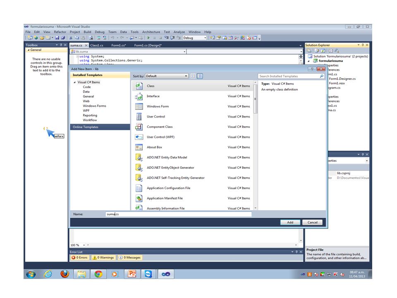397x298 pixels.
Task: Switch template list to medium icons view
Action: 200,76
